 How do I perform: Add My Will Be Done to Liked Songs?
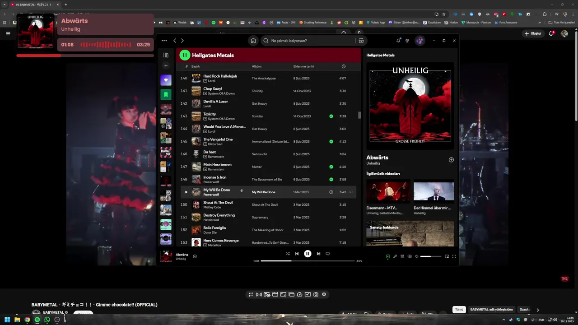(x=331, y=192)
